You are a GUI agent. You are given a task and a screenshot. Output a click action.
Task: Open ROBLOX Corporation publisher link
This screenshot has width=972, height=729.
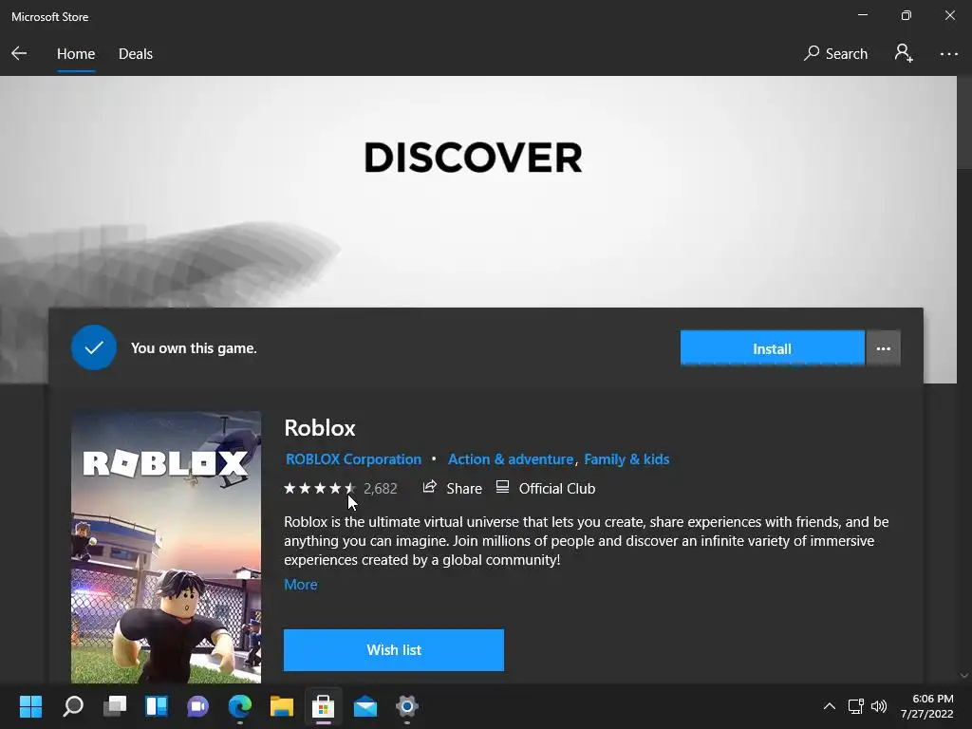(x=353, y=459)
